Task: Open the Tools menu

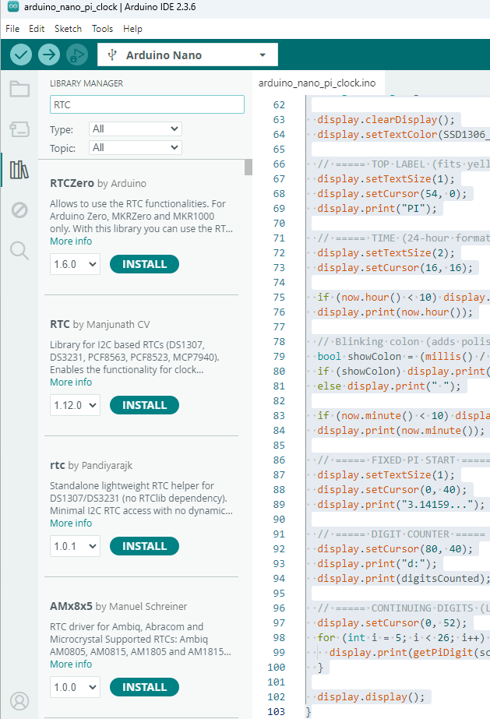Action: tap(102, 28)
